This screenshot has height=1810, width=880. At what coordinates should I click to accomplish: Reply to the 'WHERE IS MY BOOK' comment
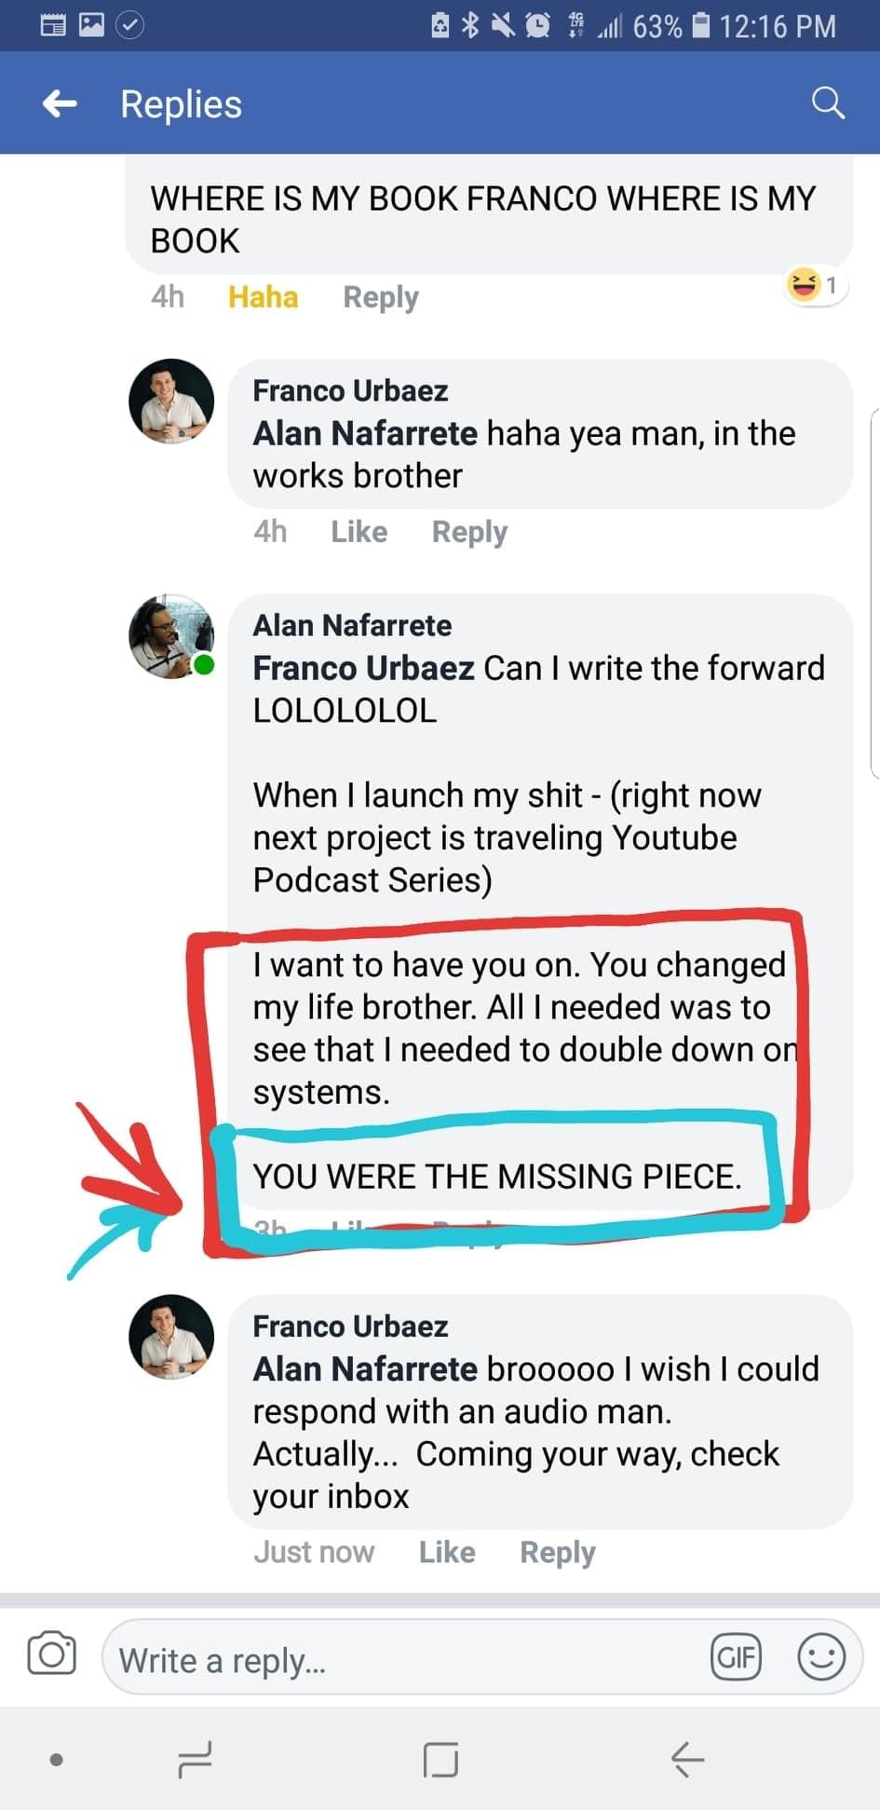[380, 297]
